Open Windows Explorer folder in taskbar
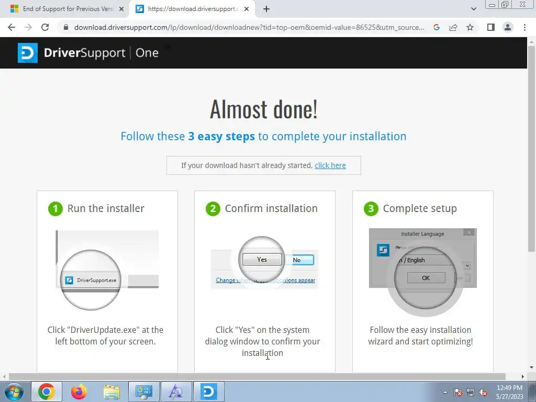536x402 pixels. coord(111,392)
